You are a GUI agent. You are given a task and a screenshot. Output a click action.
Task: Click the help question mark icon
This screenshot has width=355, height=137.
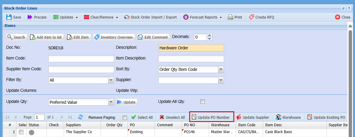click(349, 8)
